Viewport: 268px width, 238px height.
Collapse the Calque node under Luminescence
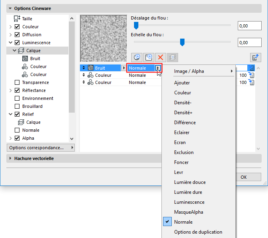pyautogui.click(x=15, y=51)
